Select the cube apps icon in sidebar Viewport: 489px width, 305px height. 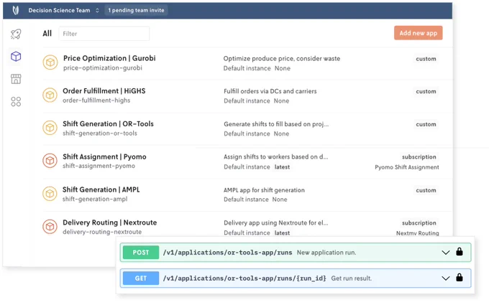[16, 56]
